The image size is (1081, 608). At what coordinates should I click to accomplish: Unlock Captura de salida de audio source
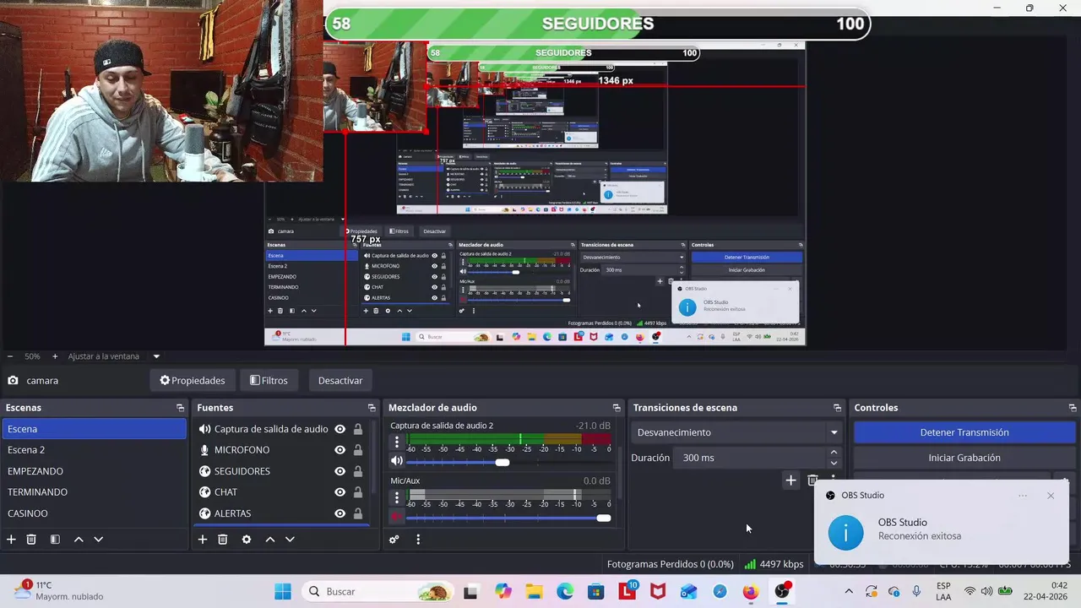click(x=358, y=429)
